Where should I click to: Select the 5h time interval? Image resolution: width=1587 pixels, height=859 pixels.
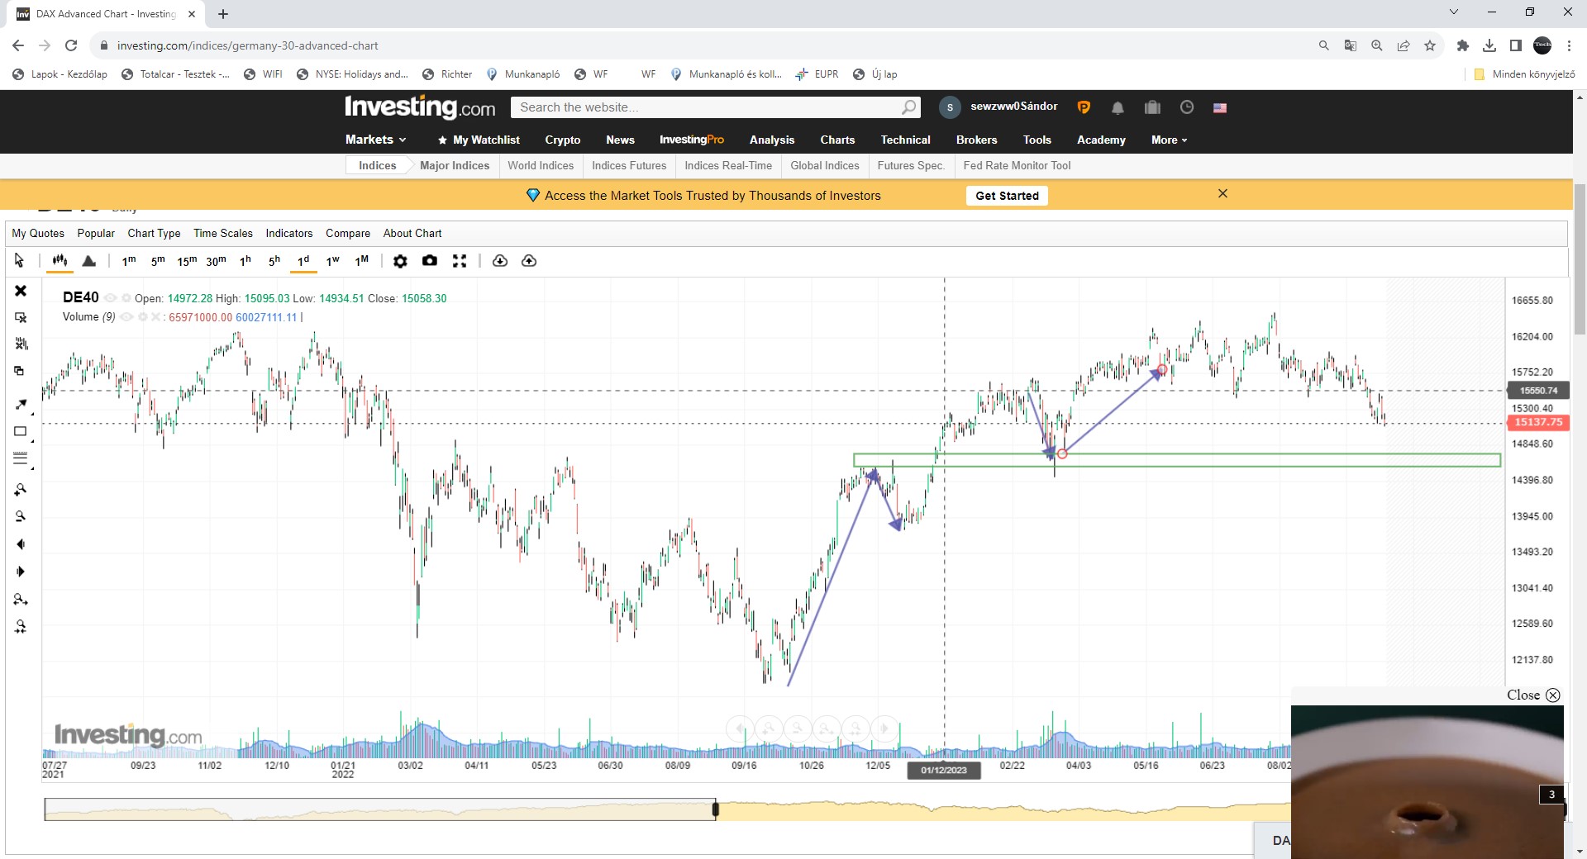(274, 261)
